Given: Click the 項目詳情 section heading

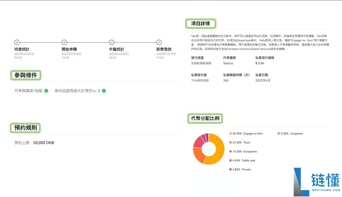Looking at the screenshot, I should (x=200, y=23).
